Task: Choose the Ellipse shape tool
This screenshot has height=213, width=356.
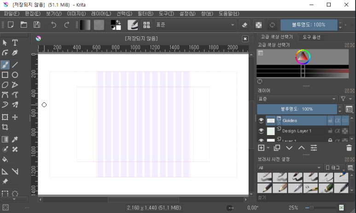Action: (15, 75)
